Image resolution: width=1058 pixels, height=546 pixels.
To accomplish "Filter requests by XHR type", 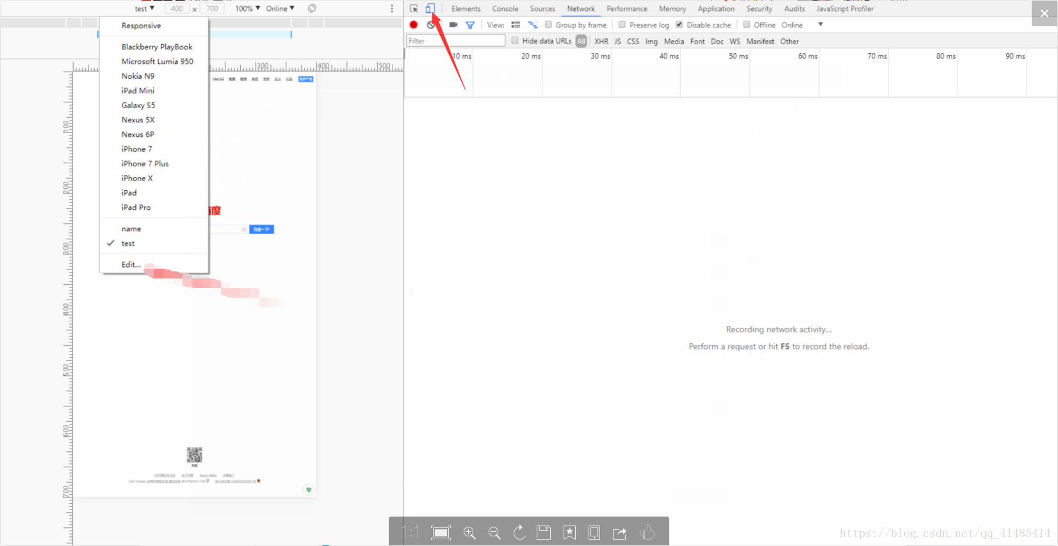I will 601,41.
